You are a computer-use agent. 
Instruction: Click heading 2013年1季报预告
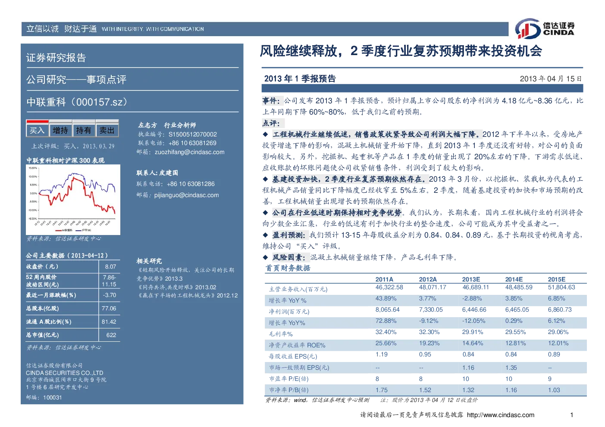300,78
